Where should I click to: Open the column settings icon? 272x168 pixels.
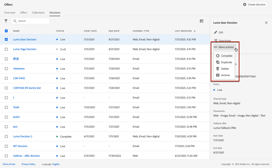202,21
